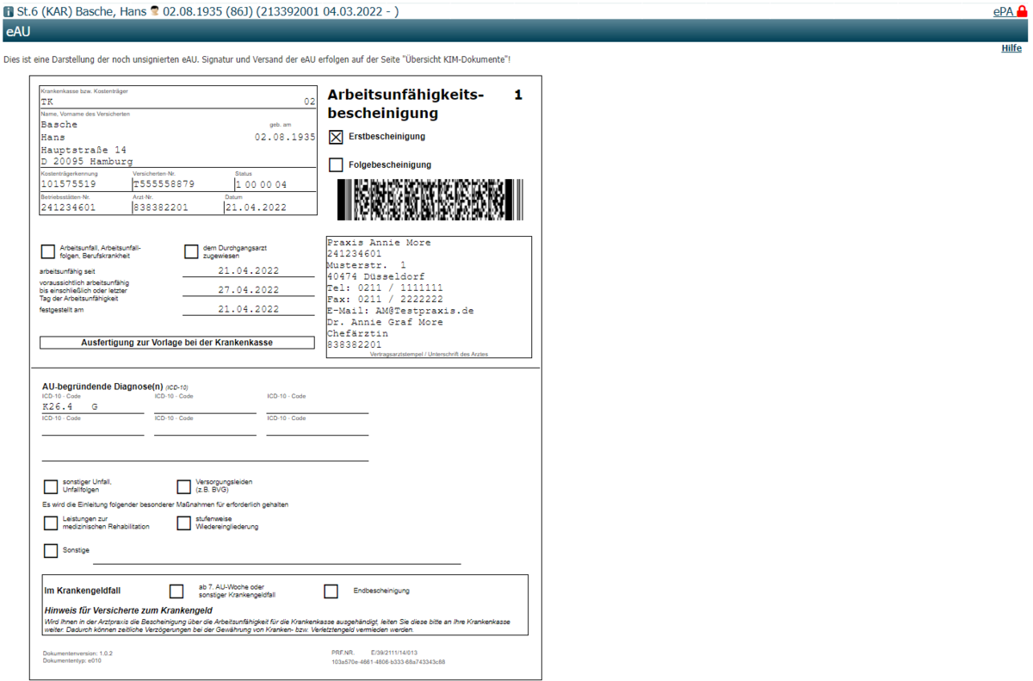Click the Status value 1 00 00 04
The image size is (1033, 681).
pos(261,184)
